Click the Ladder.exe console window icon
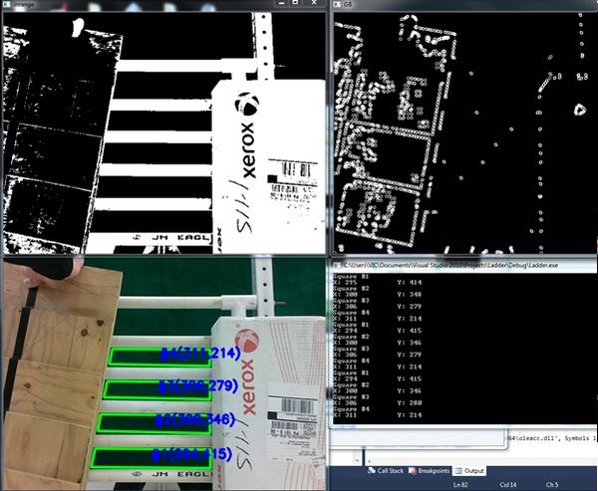The height and width of the screenshot is (491, 598). (x=337, y=265)
